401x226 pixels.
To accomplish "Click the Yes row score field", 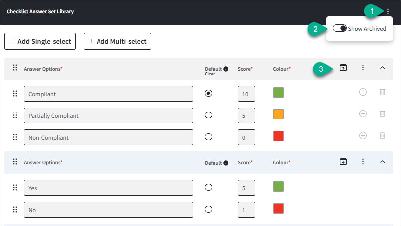I will (246, 188).
